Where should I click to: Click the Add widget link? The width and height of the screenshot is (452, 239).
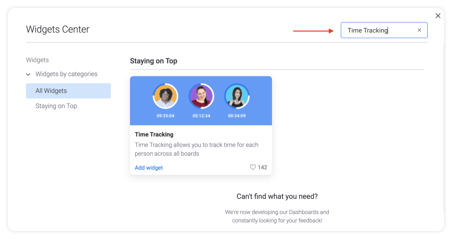coord(148,167)
